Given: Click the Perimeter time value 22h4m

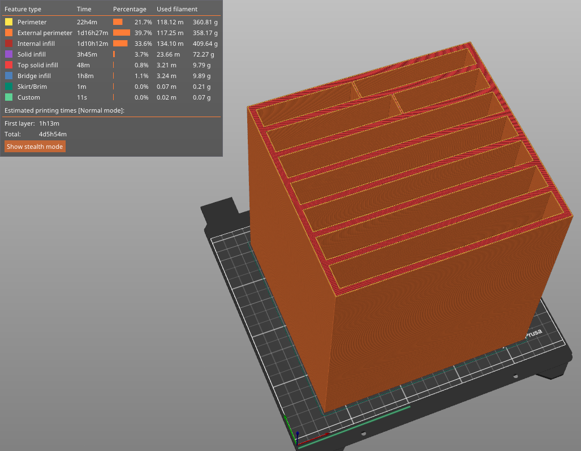Looking at the screenshot, I should coord(87,22).
